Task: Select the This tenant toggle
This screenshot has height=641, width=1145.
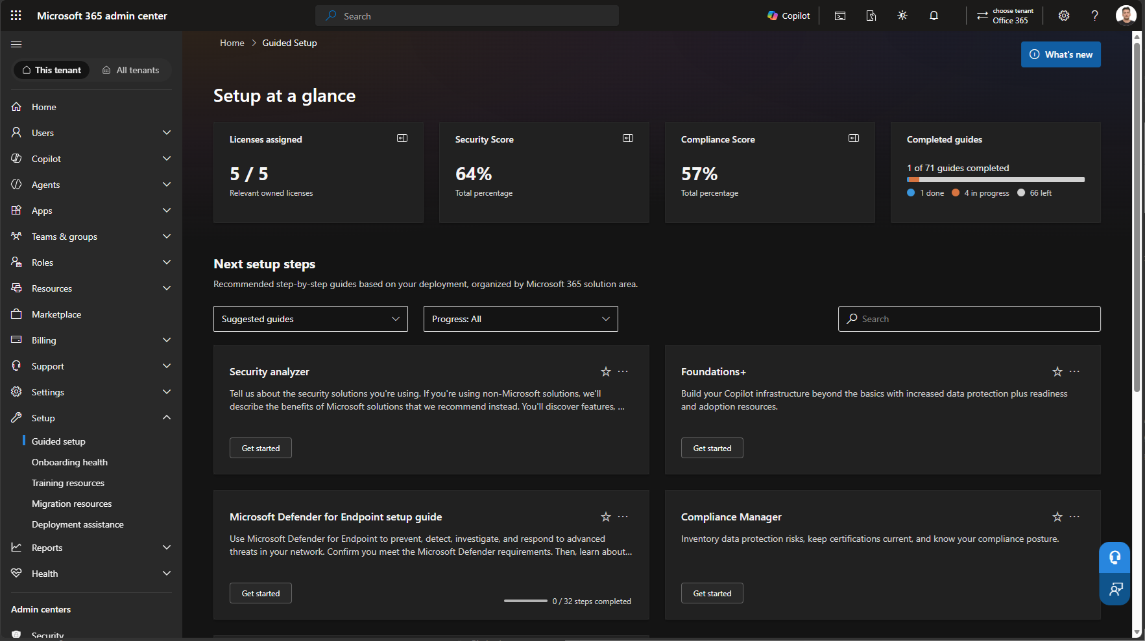Action: pyautogui.click(x=52, y=70)
